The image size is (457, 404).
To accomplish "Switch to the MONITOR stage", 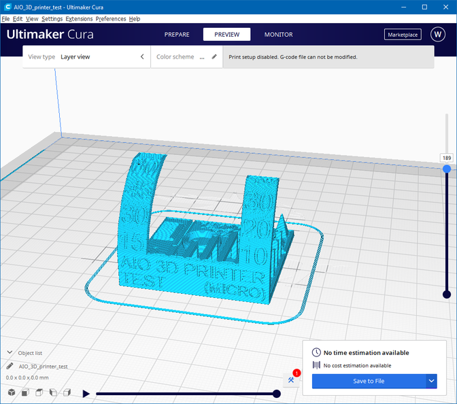I will [278, 35].
